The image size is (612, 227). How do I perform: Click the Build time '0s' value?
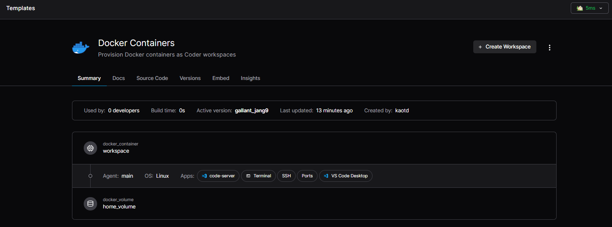pos(182,111)
